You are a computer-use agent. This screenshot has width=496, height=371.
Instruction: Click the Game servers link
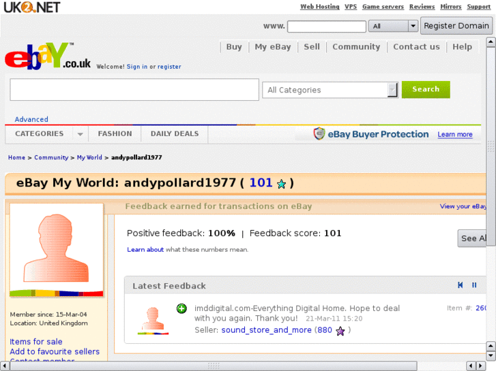pos(383,7)
